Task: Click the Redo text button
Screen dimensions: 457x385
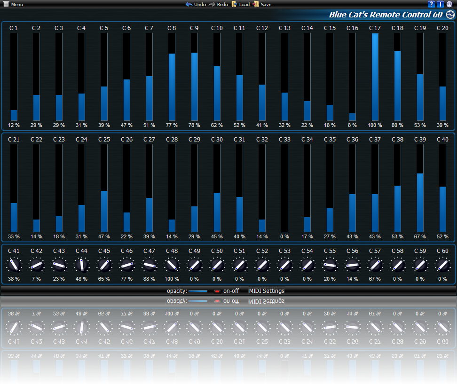Action: 222,4
